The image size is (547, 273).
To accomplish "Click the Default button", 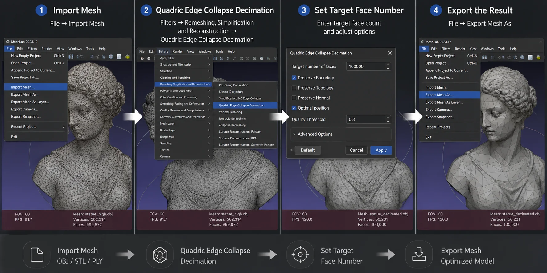I will 308,150.
